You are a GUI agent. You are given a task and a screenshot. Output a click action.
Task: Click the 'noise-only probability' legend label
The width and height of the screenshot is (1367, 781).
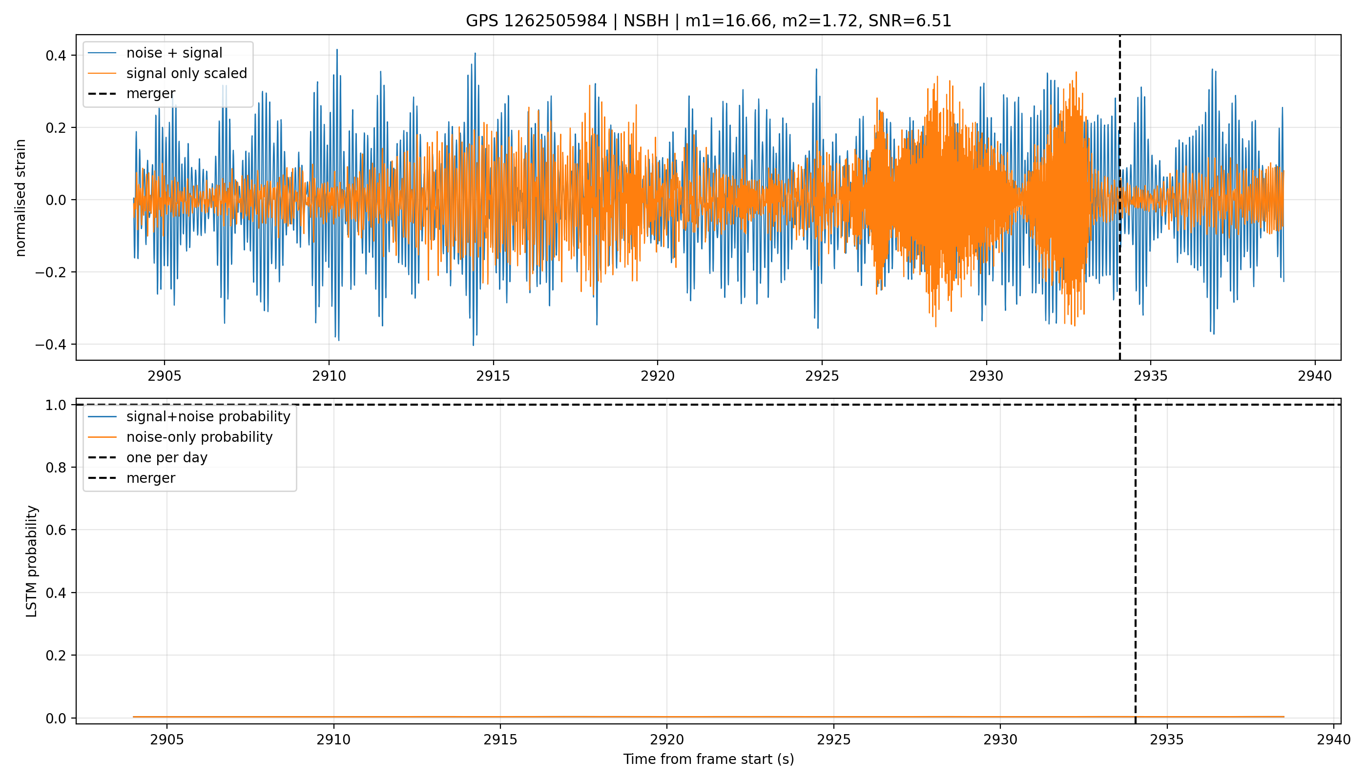(x=200, y=437)
